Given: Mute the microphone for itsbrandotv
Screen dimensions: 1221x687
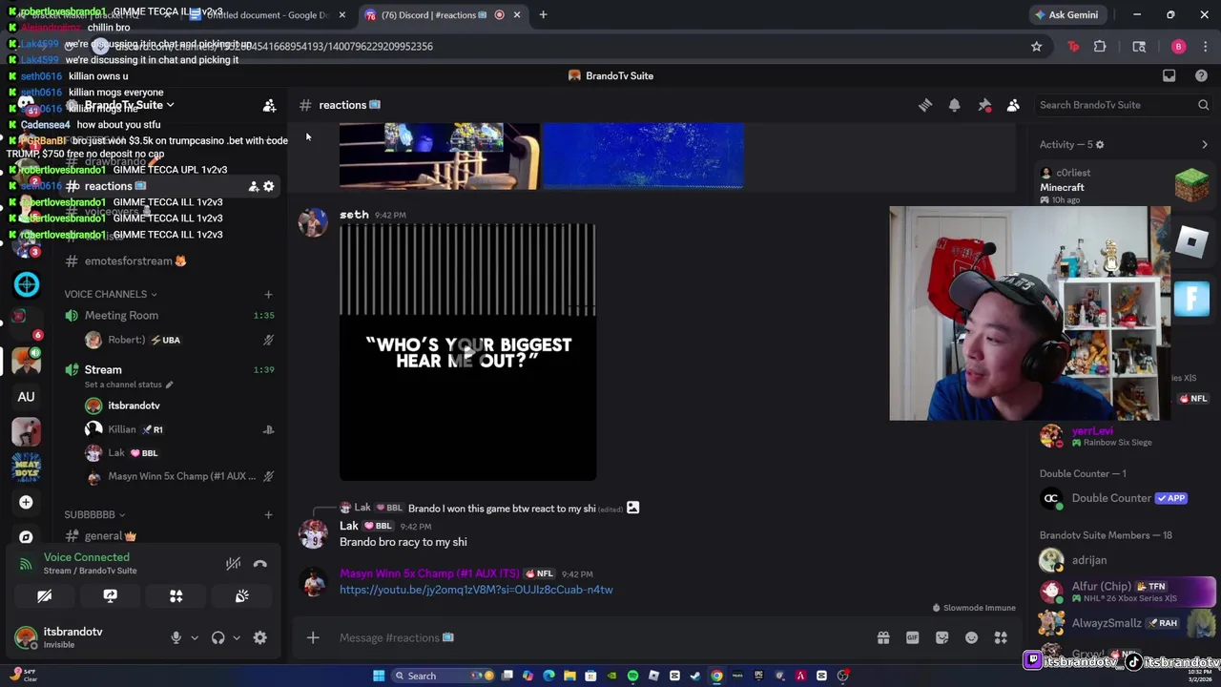Looking at the screenshot, I should pyautogui.click(x=176, y=637).
